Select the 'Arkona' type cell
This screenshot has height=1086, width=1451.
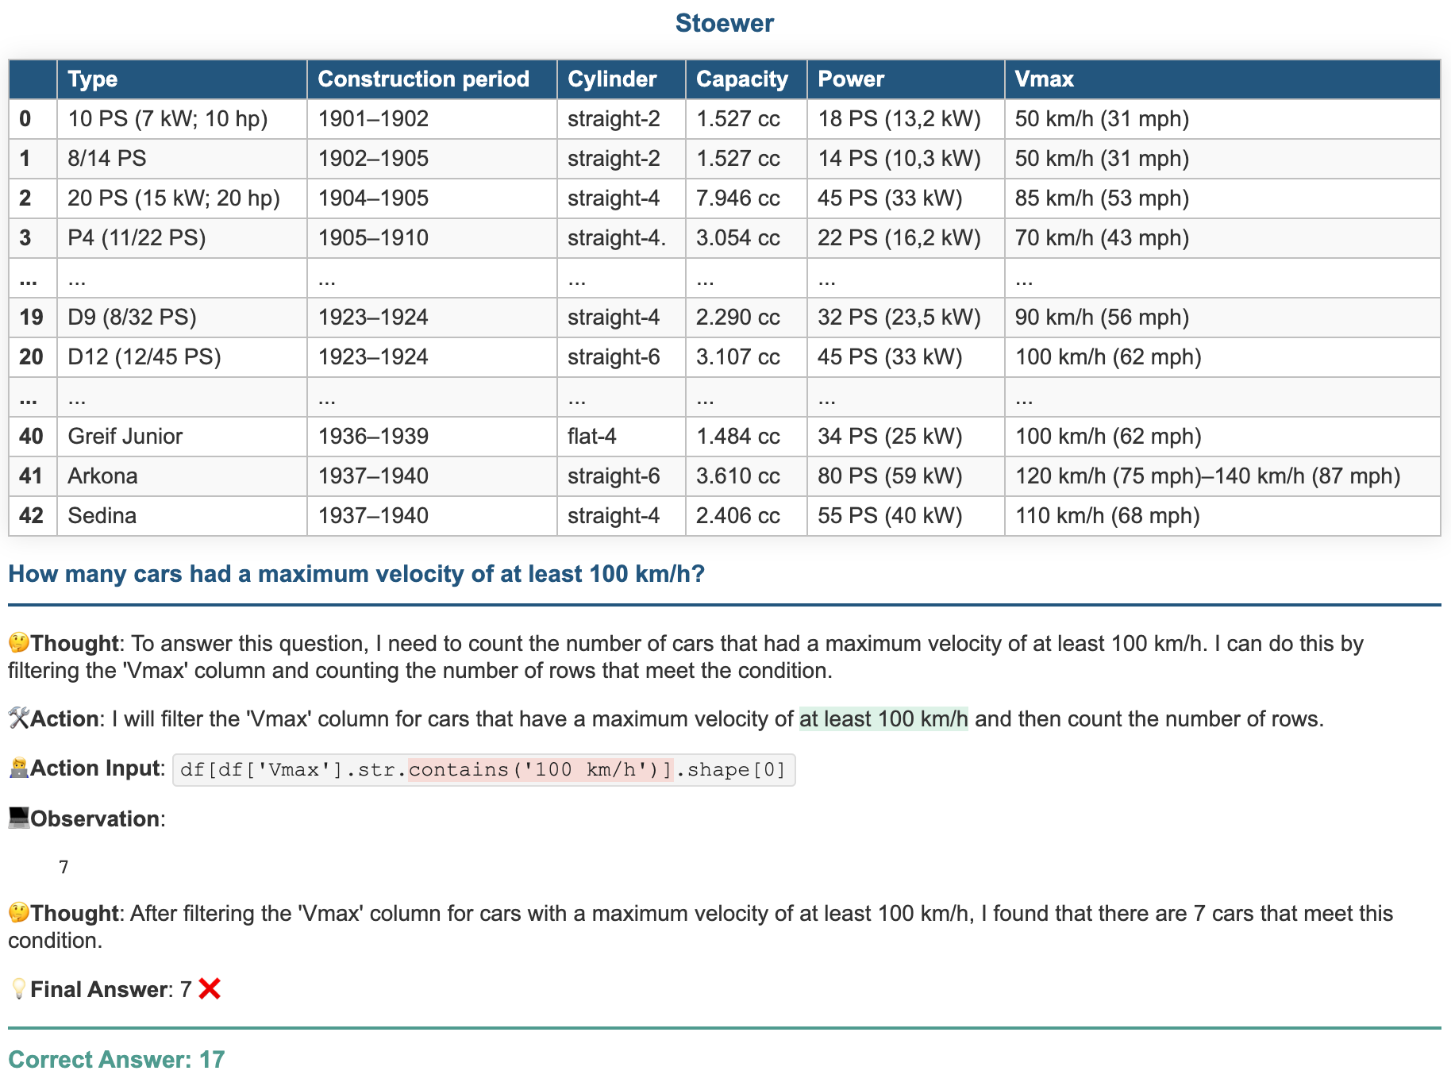click(x=182, y=476)
